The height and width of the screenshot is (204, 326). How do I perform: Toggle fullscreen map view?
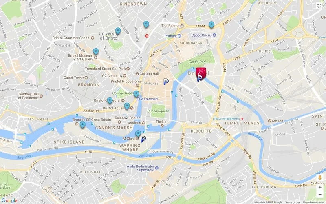point(319,6)
